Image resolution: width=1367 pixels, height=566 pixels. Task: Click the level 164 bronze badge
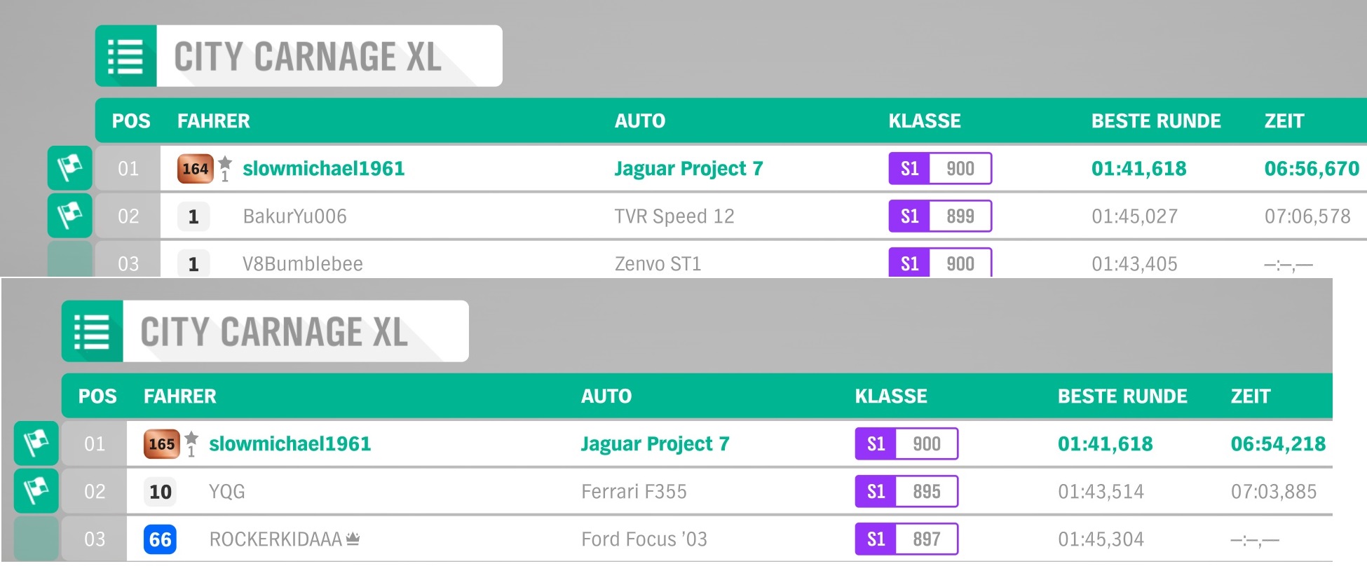(x=195, y=169)
